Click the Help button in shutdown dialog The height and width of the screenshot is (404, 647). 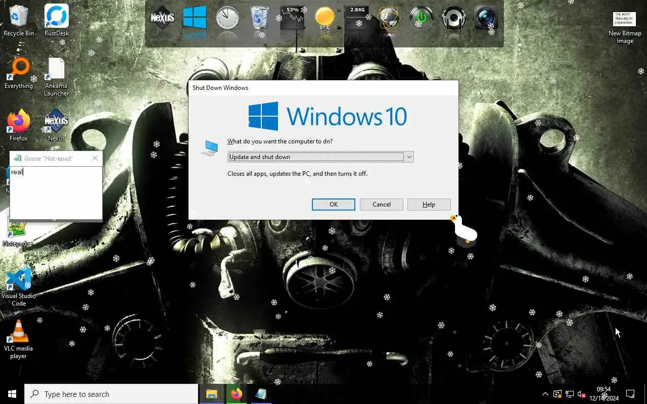429,205
